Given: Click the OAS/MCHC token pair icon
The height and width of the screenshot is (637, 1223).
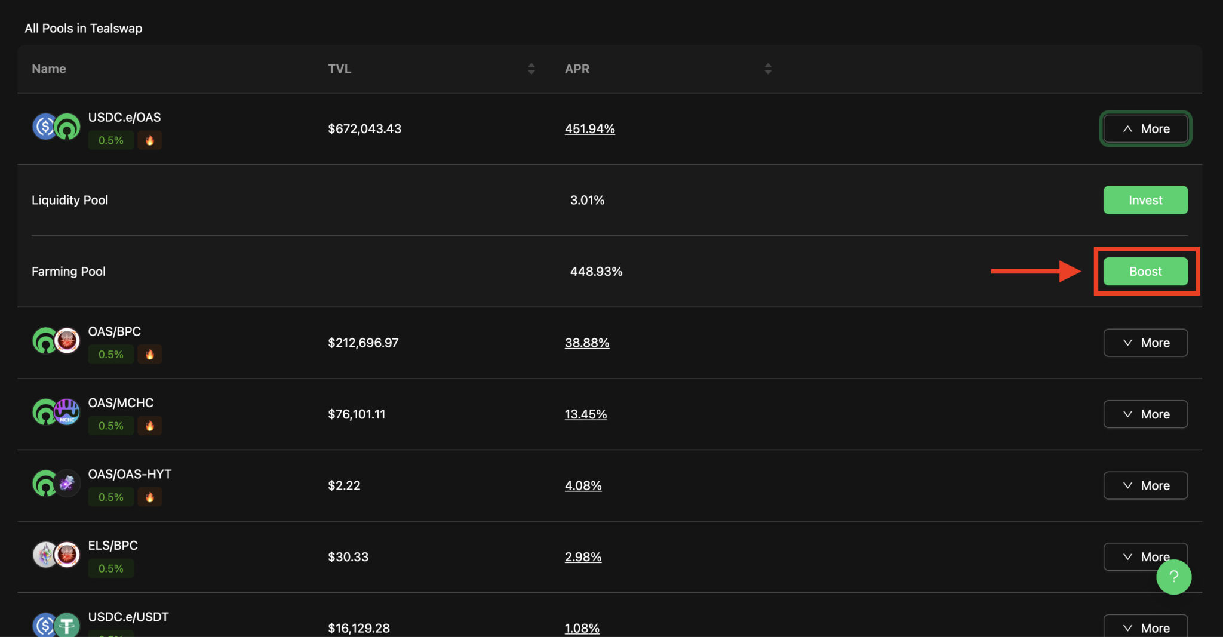Looking at the screenshot, I should point(56,413).
